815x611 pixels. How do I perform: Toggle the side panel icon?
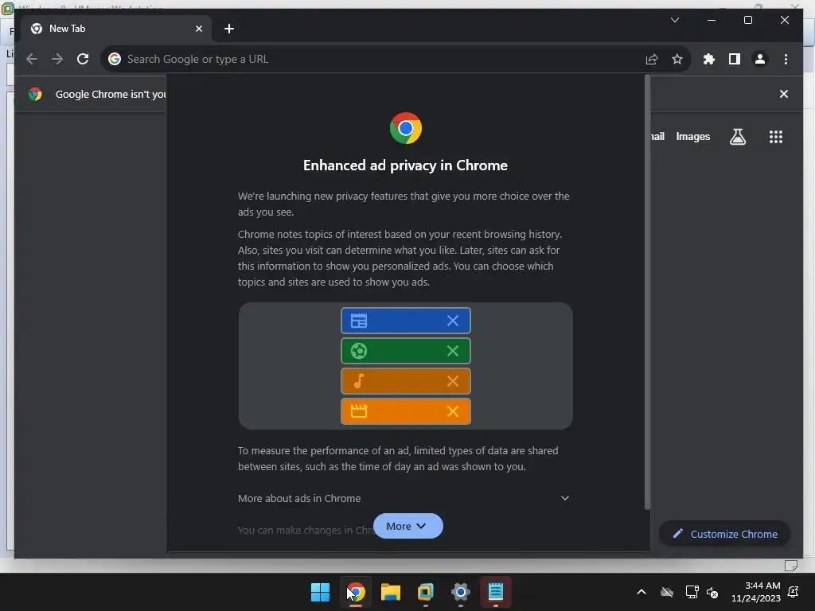pos(735,59)
